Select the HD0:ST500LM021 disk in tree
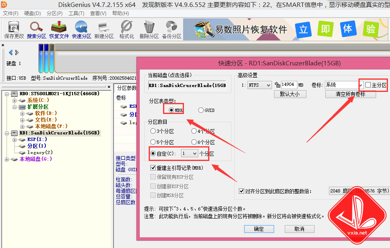This screenshot has width=390, height=248. (x=59, y=94)
